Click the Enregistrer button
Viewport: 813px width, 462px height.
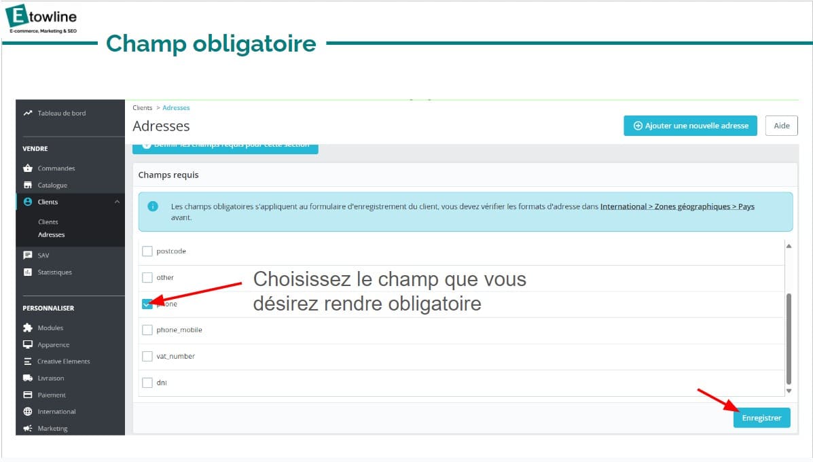(x=761, y=418)
